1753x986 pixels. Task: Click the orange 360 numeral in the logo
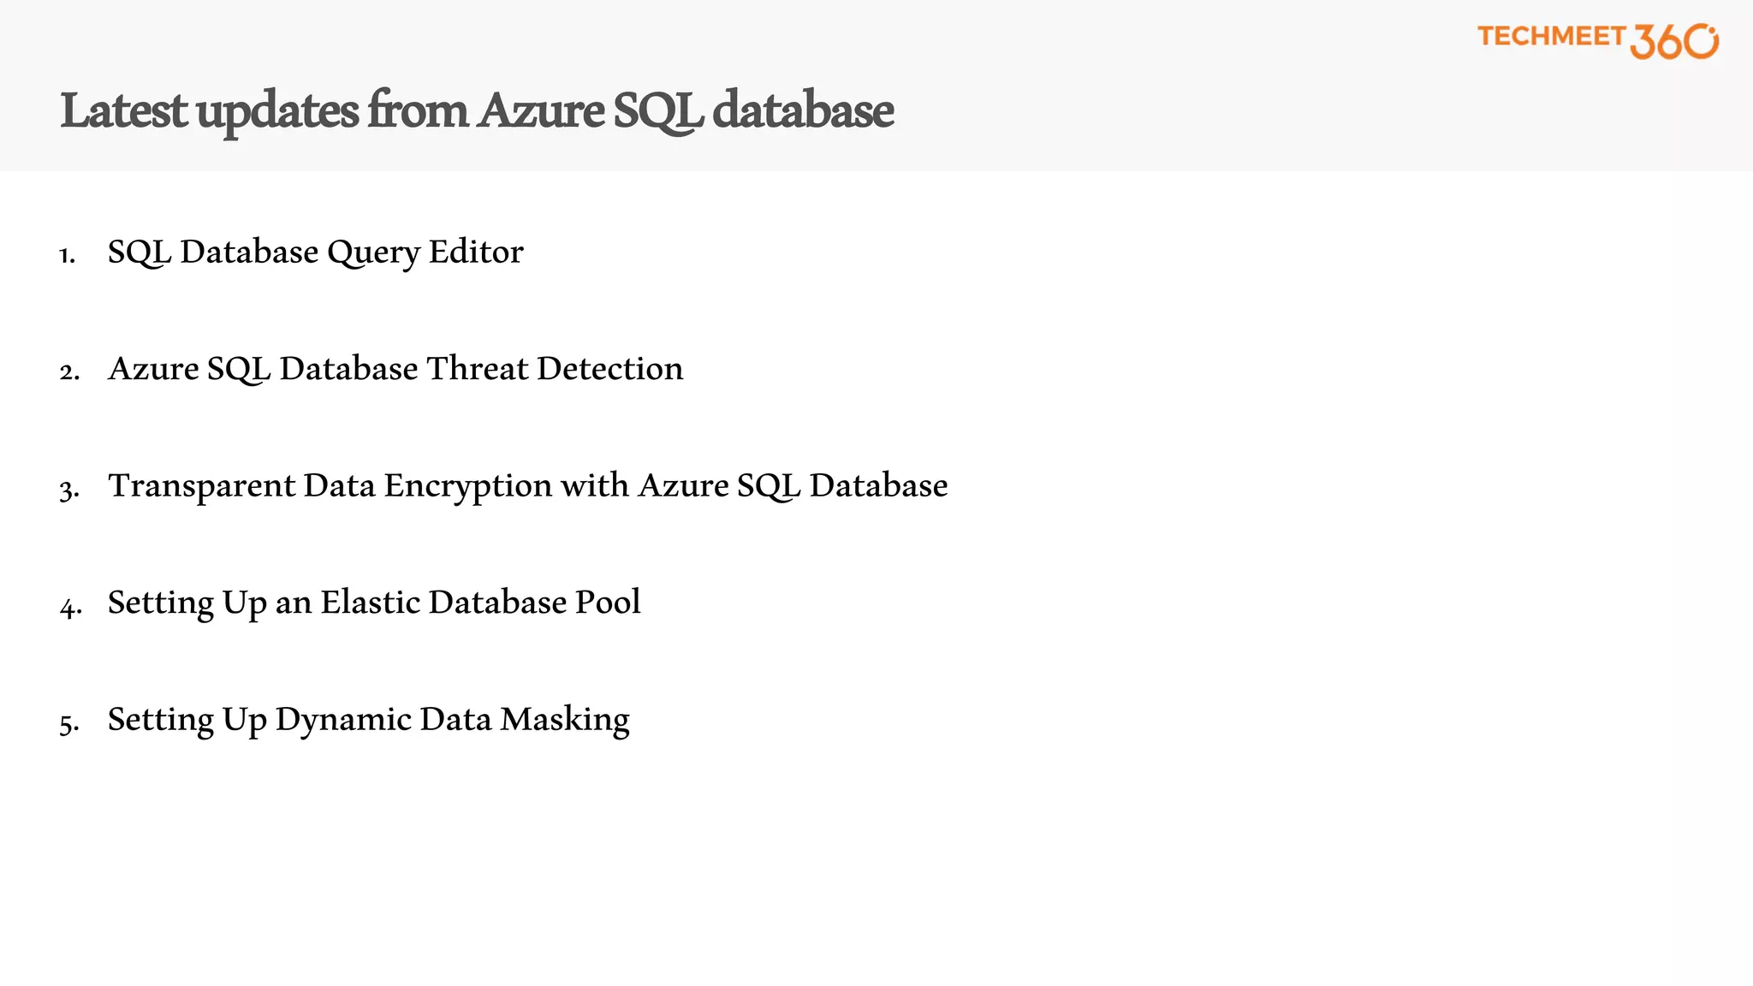pyautogui.click(x=1673, y=41)
